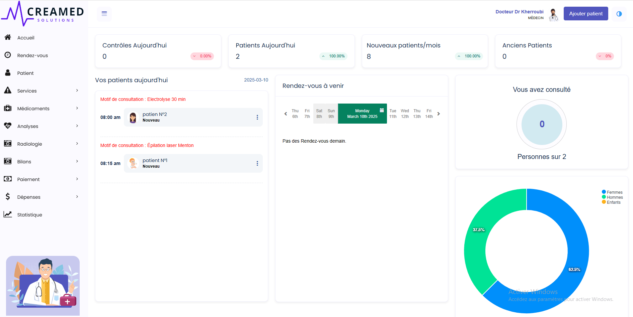Toggle Femmes series in chart legend

[x=612, y=192]
